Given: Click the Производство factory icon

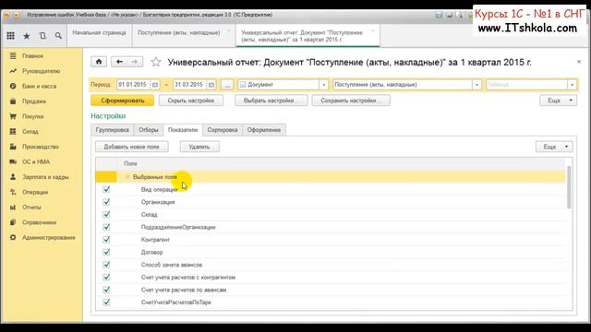Looking at the screenshot, I should pyautogui.click(x=13, y=147).
